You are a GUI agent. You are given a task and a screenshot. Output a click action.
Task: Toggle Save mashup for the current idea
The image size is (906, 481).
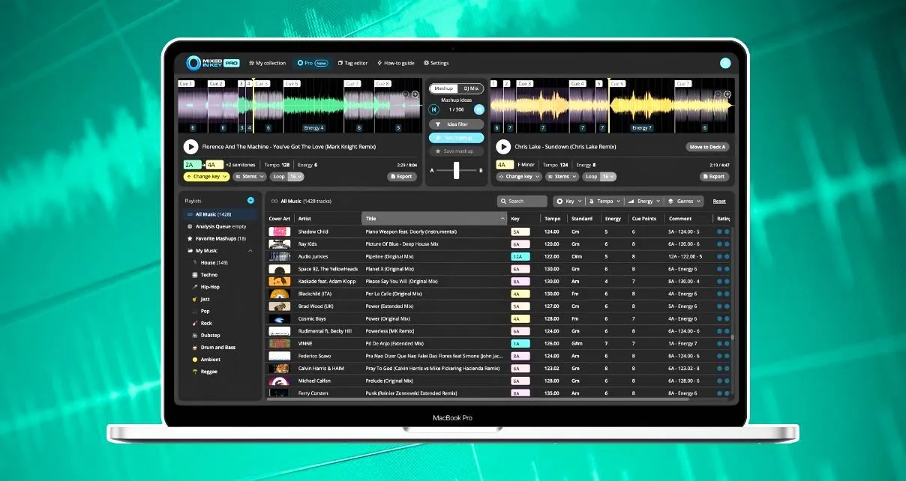(458, 151)
